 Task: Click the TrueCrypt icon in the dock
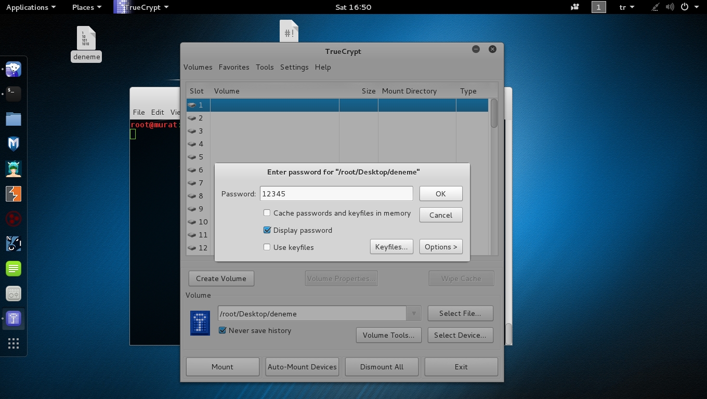(x=14, y=318)
